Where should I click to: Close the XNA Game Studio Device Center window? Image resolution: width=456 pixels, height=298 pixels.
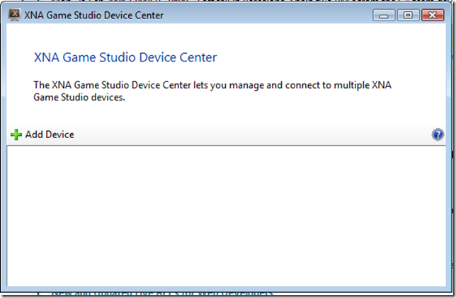click(x=433, y=15)
